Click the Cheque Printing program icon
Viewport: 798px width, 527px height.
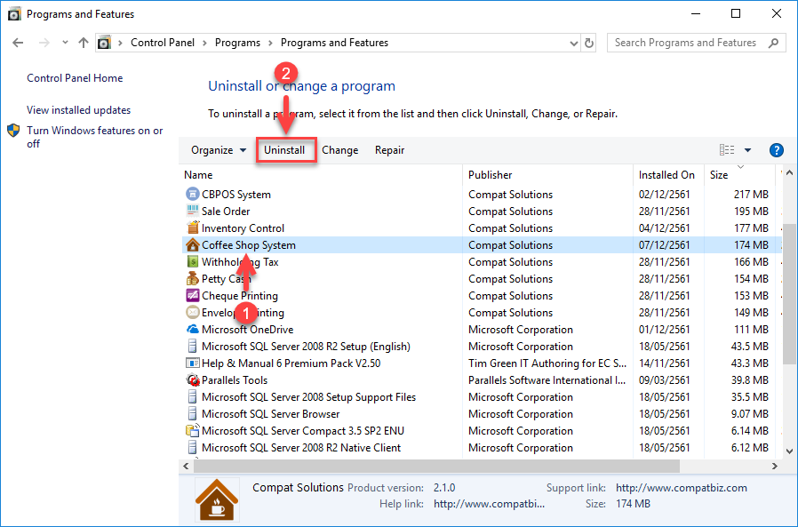[192, 295]
